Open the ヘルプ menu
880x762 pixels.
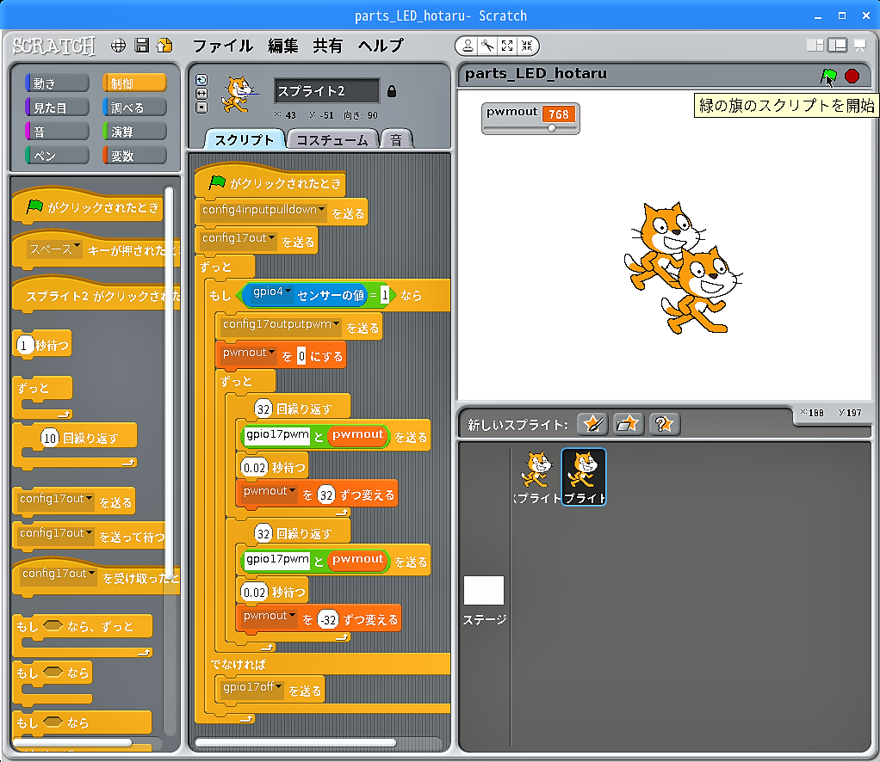pyautogui.click(x=381, y=46)
